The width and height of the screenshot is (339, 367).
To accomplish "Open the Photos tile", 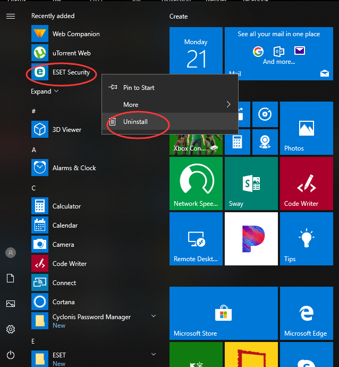I will (x=307, y=128).
